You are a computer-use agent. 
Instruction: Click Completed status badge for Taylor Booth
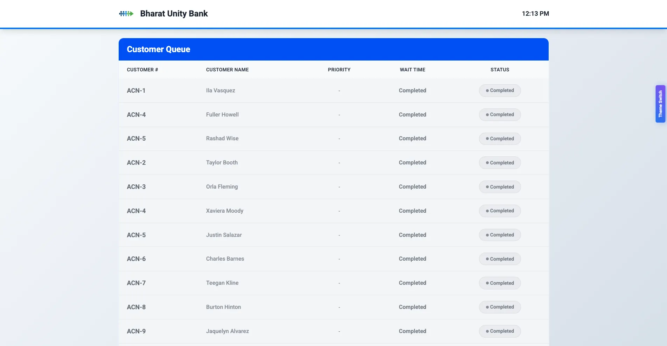(500, 163)
